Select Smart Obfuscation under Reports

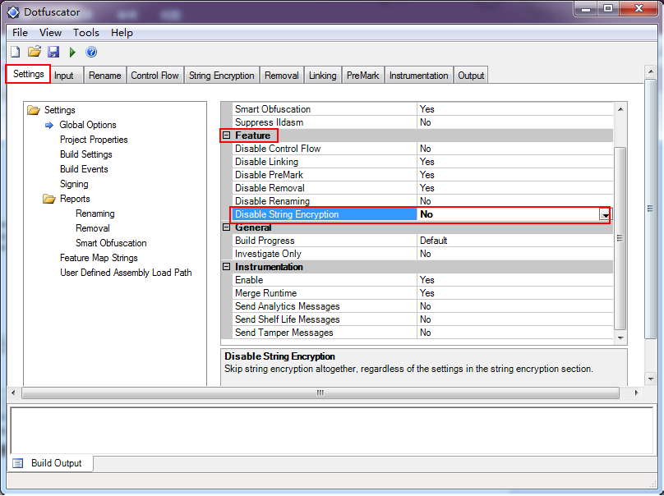tap(111, 243)
